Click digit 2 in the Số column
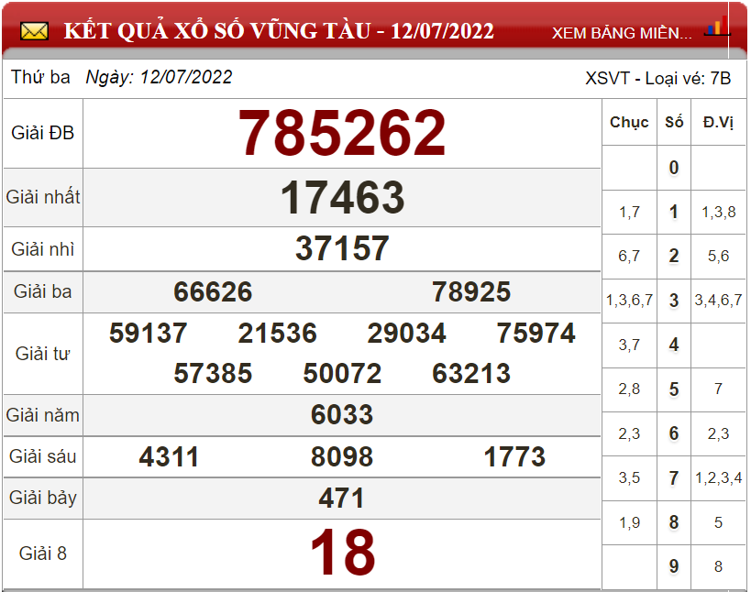Image resolution: width=751 pixels, height=592 pixels. 674,256
